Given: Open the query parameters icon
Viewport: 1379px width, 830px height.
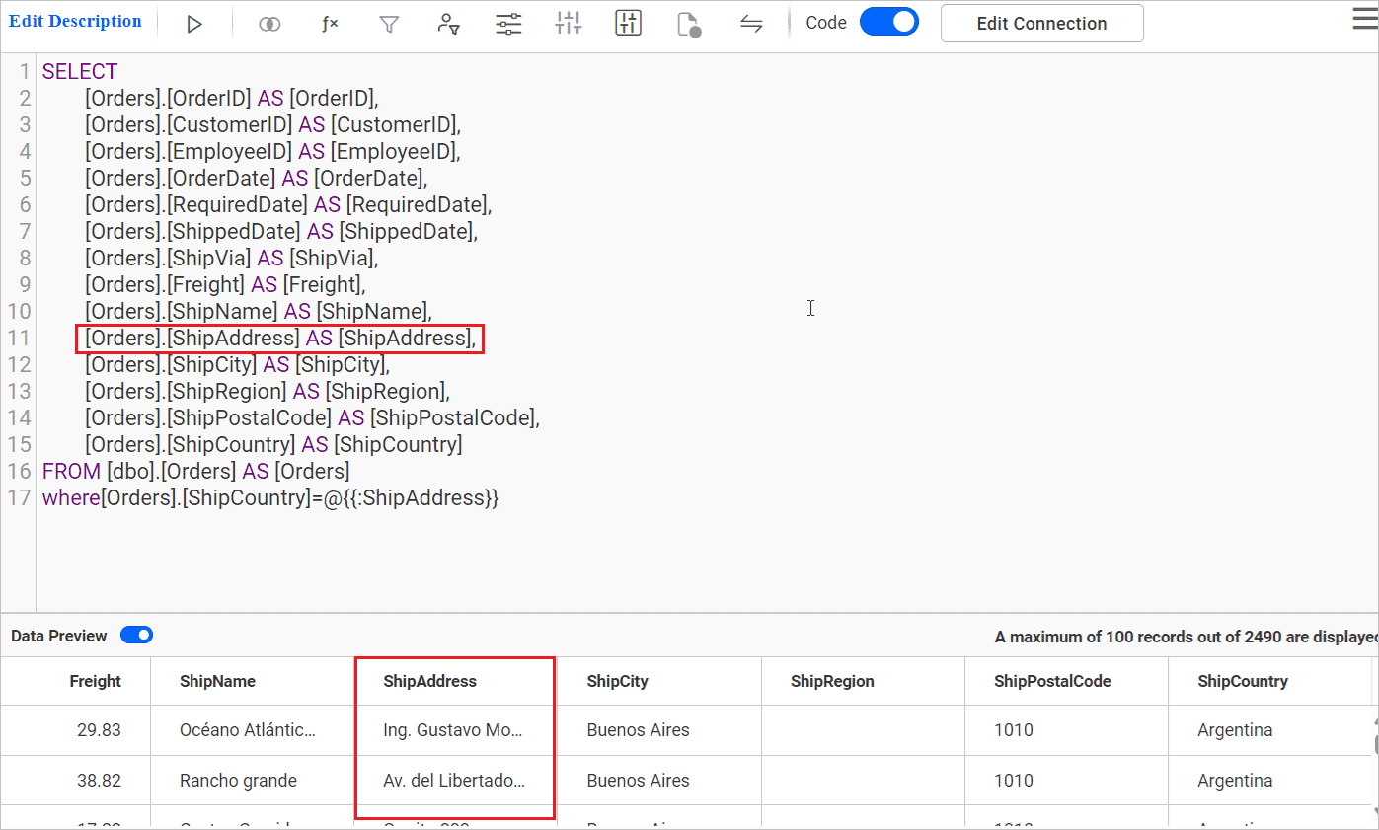Looking at the screenshot, I should [x=508, y=23].
